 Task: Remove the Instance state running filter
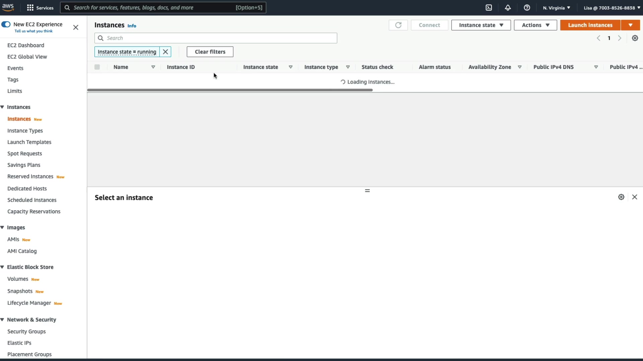tap(165, 52)
